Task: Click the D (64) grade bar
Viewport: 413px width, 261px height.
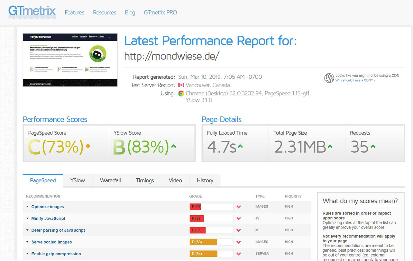Action: point(211,254)
